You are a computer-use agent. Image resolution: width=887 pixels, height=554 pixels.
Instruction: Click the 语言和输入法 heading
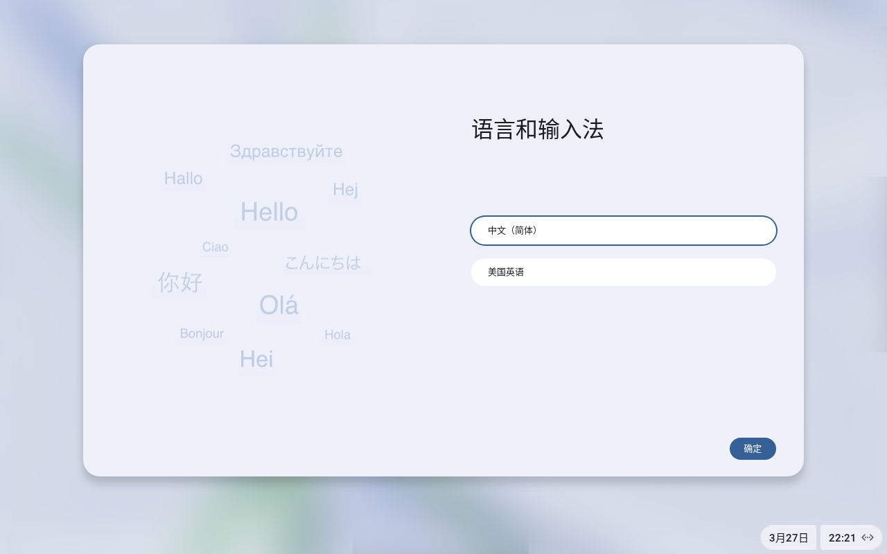(x=538, y=129)
